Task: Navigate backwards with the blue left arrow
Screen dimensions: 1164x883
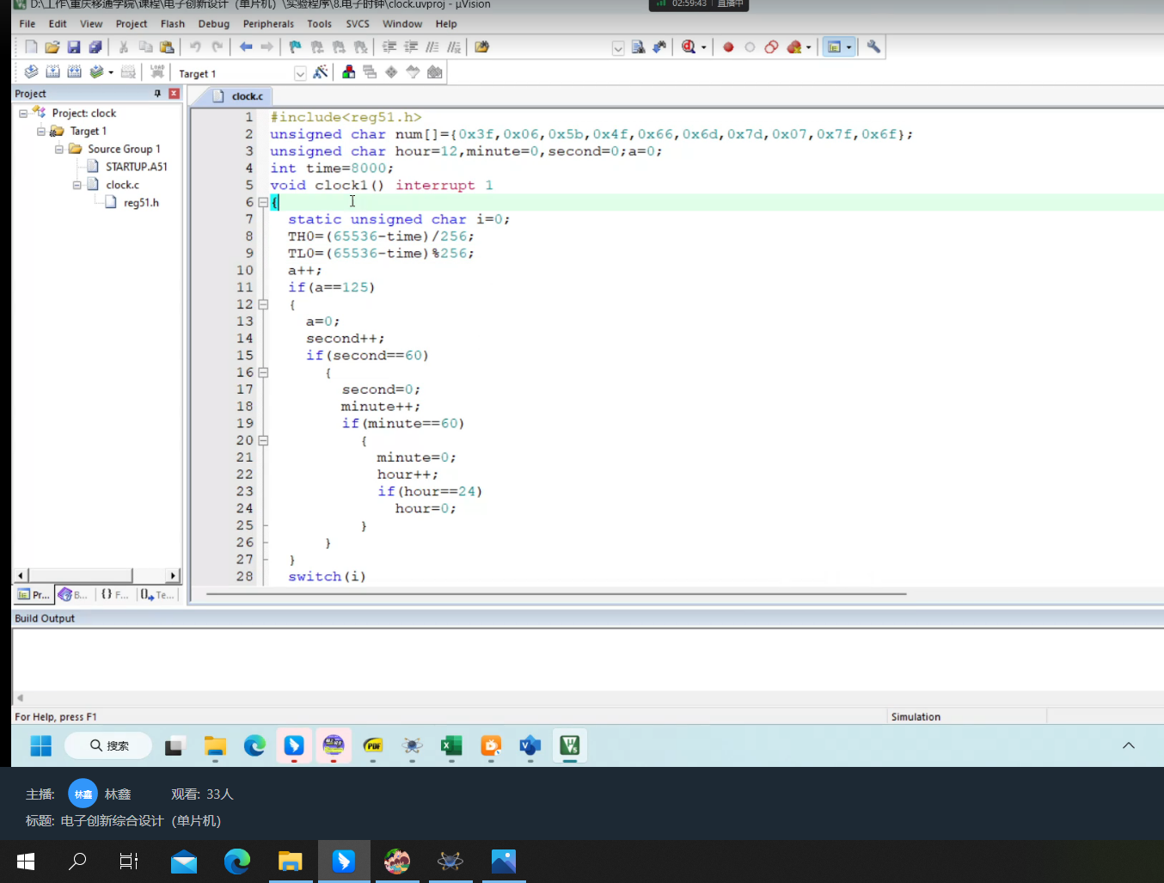Action: click(246, 47)
